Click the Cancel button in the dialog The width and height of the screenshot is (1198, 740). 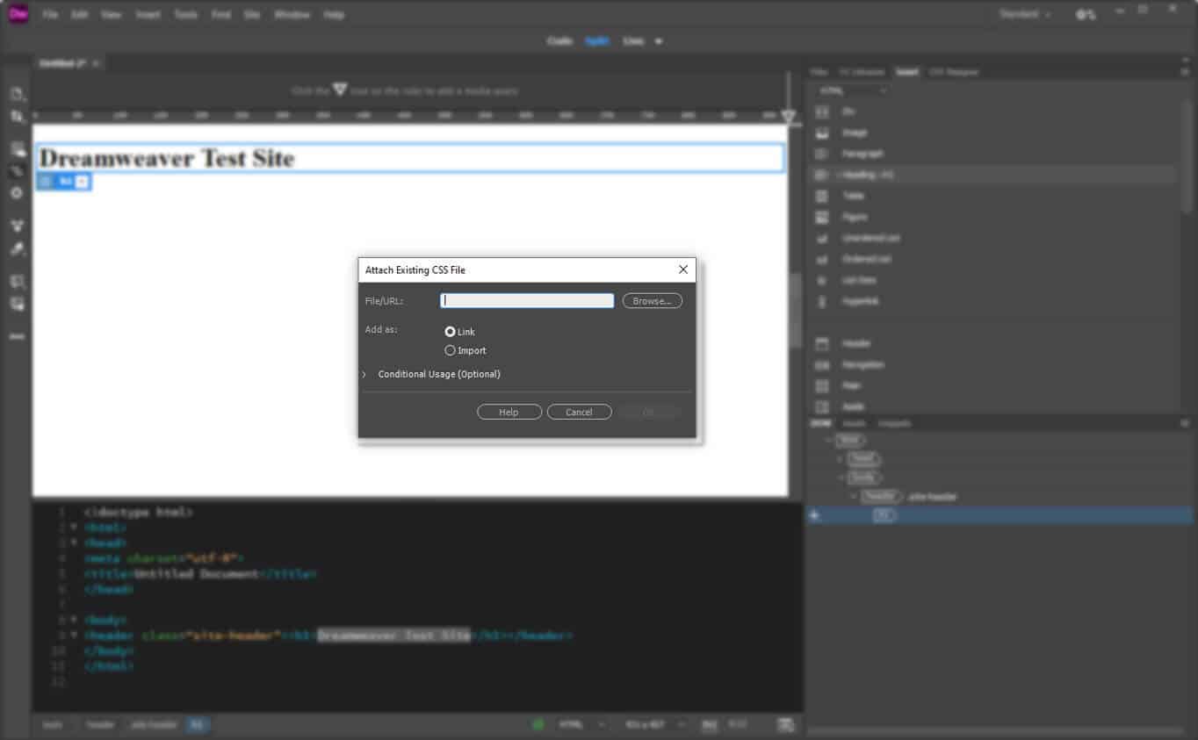pyautogui.click(x=579, y=412)
